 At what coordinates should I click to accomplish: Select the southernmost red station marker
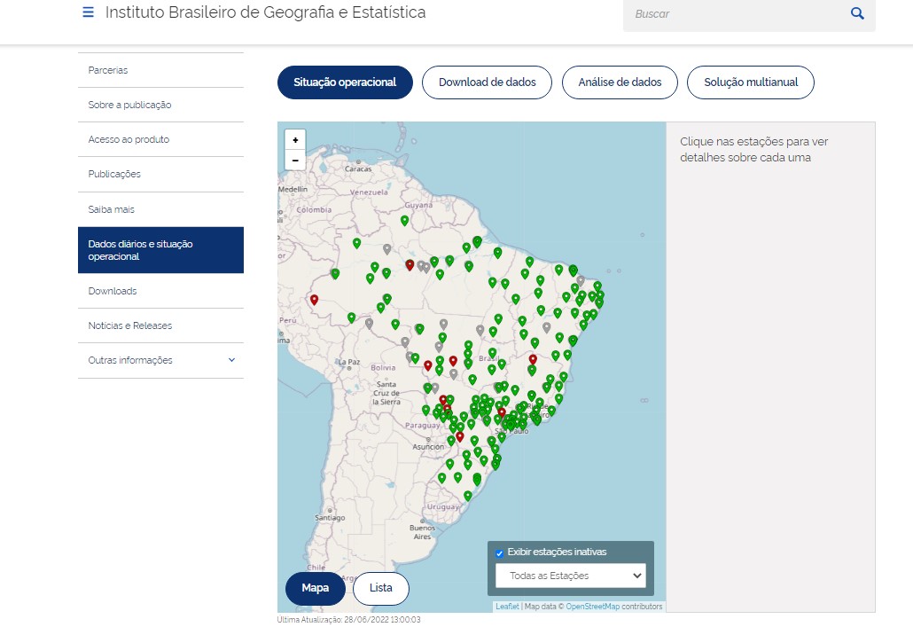[x=460, y=436]
